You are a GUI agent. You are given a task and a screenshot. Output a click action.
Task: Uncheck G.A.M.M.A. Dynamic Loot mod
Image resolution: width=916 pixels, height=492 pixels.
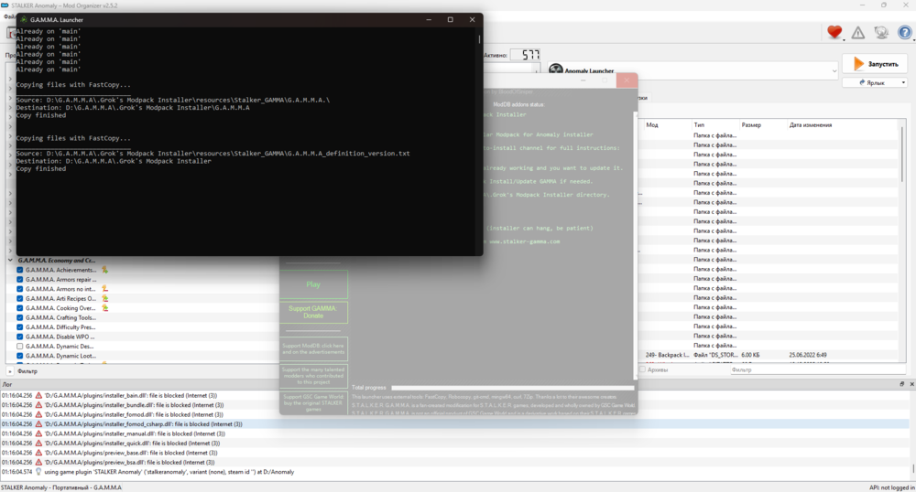pyautogui.click(x=20, y=356)
